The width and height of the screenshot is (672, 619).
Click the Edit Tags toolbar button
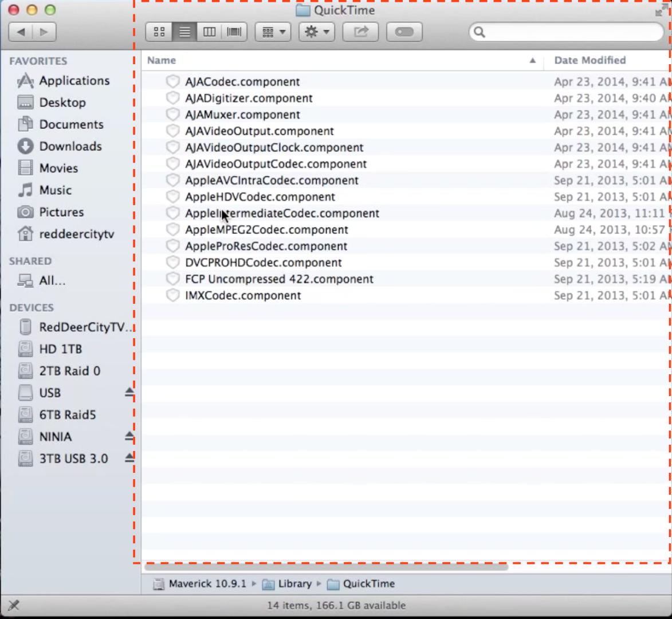tap(404, 32)
